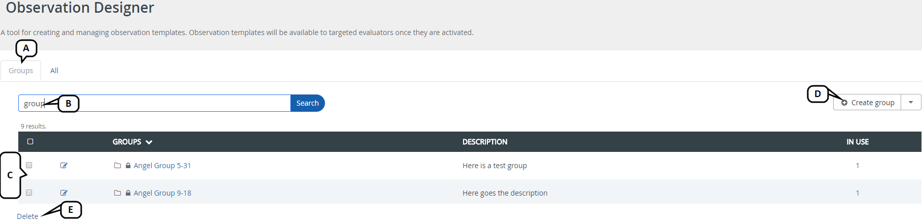
Task: Click lock icon next to Angel Group 5-31
Action: click(128, 166)
